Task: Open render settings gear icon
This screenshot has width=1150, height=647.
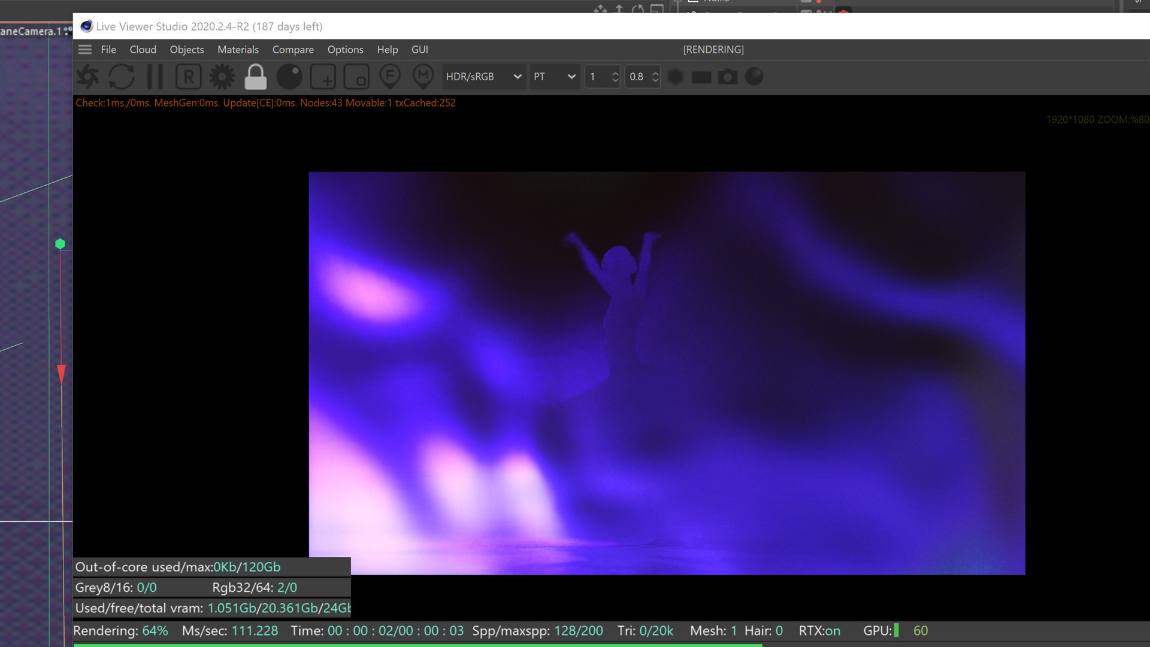Action: tap(222, 77)
